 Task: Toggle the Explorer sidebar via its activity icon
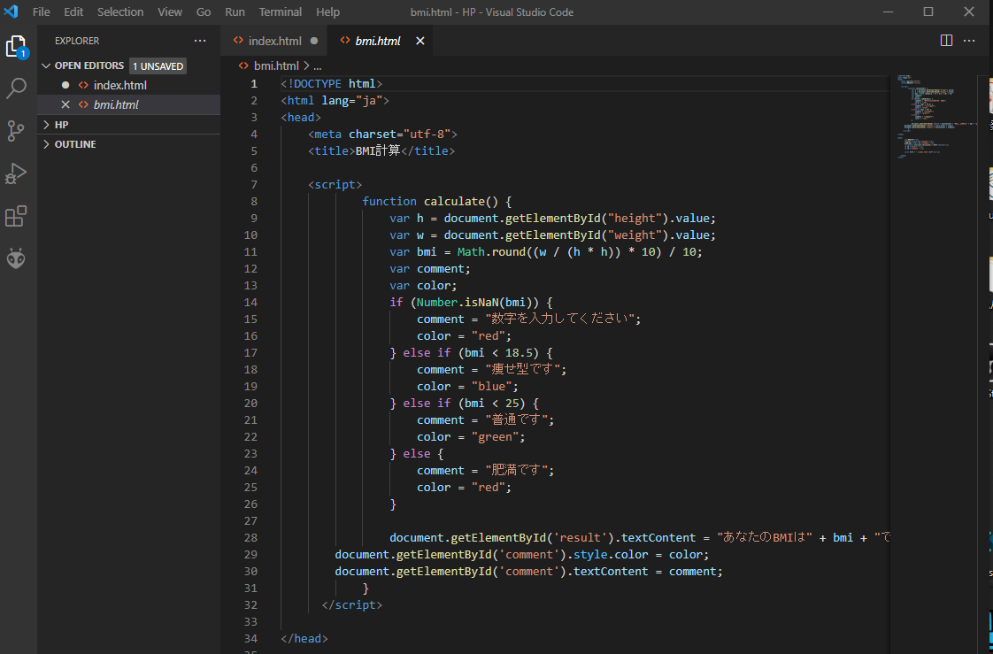pos(18,46)
